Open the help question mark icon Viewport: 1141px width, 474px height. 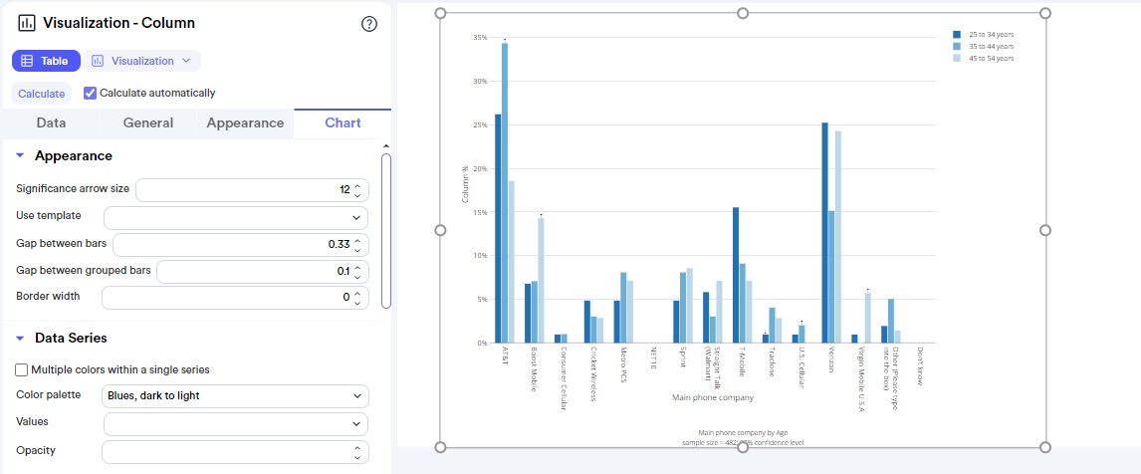[x=369, y=24]
